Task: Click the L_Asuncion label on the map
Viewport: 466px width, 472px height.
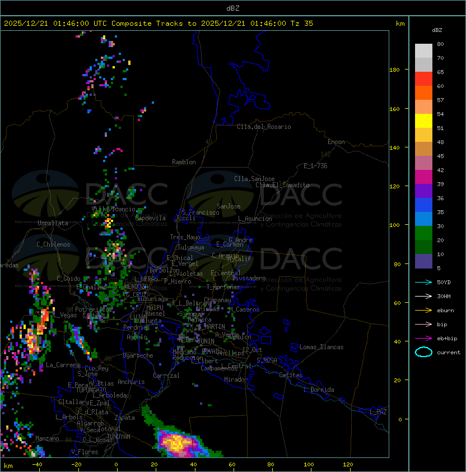Action: [x=255, y=219]
